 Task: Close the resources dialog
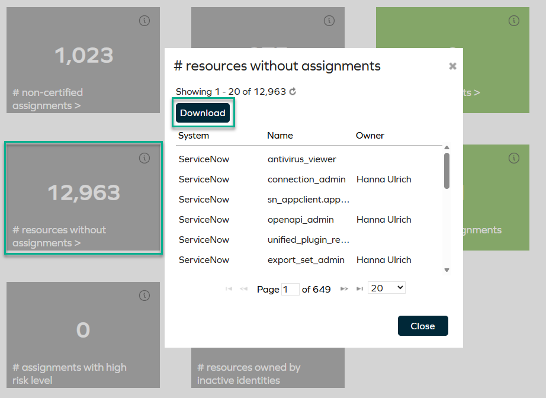(x=423, y=325)
